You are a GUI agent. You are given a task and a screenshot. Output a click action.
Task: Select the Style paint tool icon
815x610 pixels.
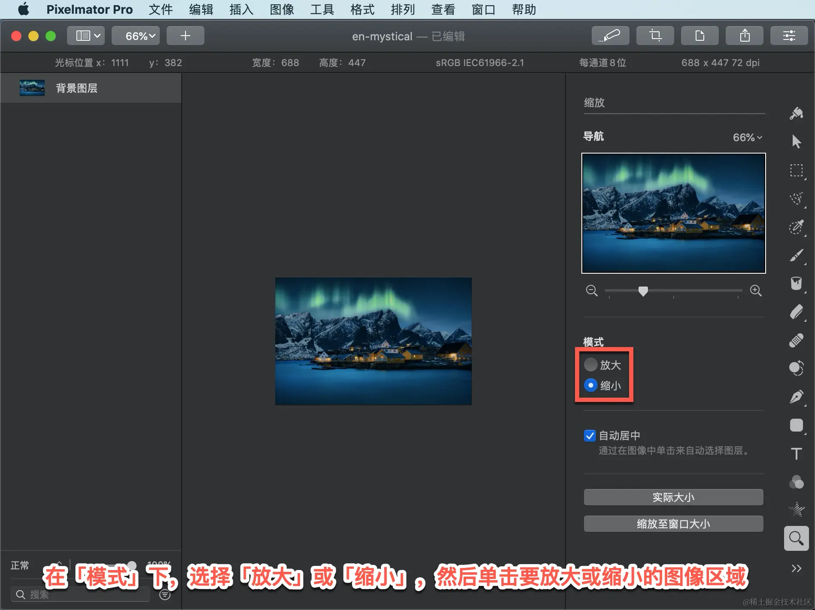coord(797,113)
